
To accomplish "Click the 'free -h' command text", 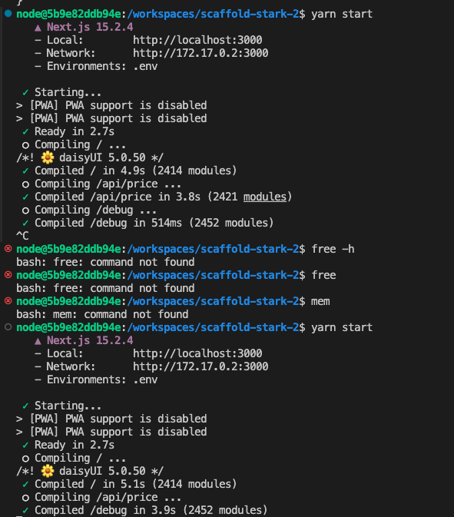I will click(333, 249).
